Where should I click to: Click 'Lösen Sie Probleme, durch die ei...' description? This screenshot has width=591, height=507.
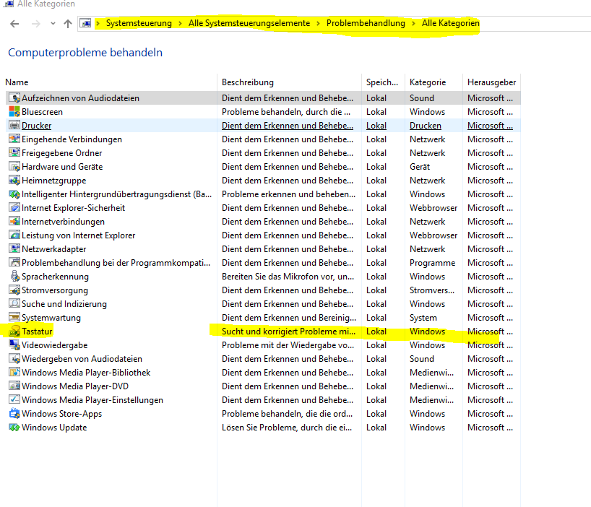click(287, 427)
